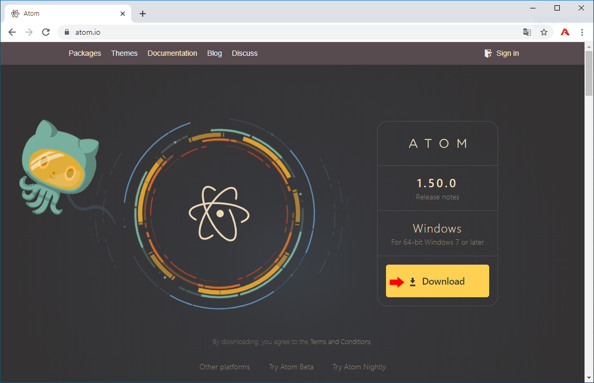594x383 pixels.
Task: Open a new tab with plus button
Action: click(142, 14)
